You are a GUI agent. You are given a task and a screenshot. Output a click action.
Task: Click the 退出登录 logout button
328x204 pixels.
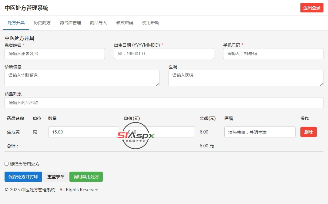coord(312,8)
